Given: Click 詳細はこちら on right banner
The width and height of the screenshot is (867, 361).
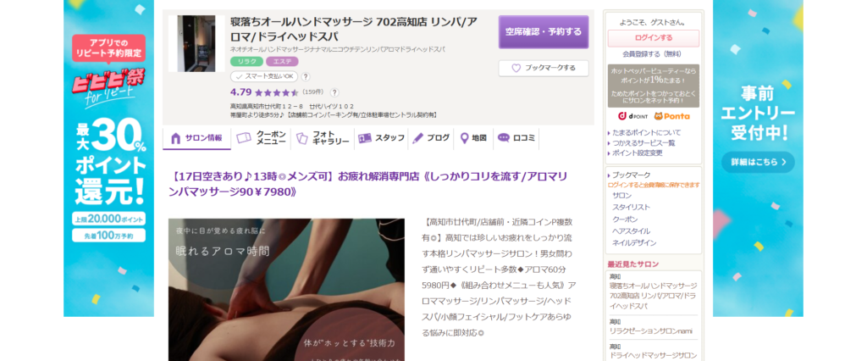Looking at the screenshot, I should [x=758, y=162].
